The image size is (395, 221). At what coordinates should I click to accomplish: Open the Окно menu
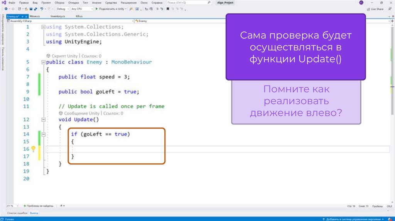click(x=144, y=3)
